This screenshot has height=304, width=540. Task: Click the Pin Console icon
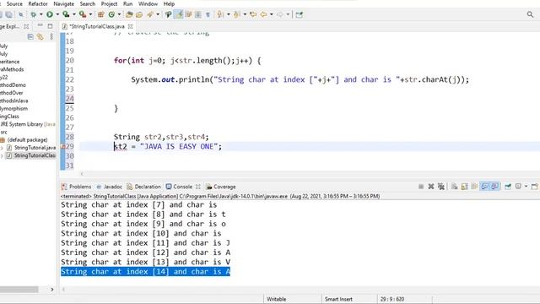click(x=508, y=187)
